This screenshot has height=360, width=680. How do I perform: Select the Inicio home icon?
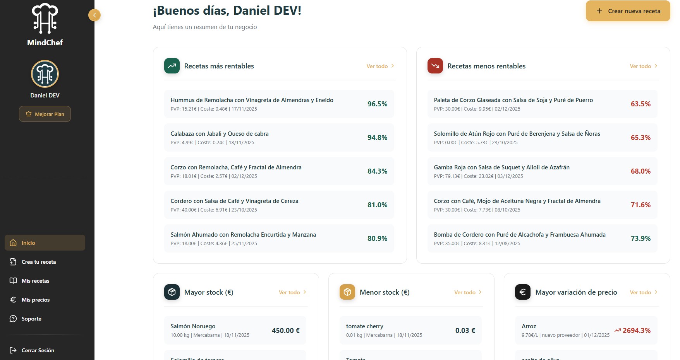[x=13, y=243]
